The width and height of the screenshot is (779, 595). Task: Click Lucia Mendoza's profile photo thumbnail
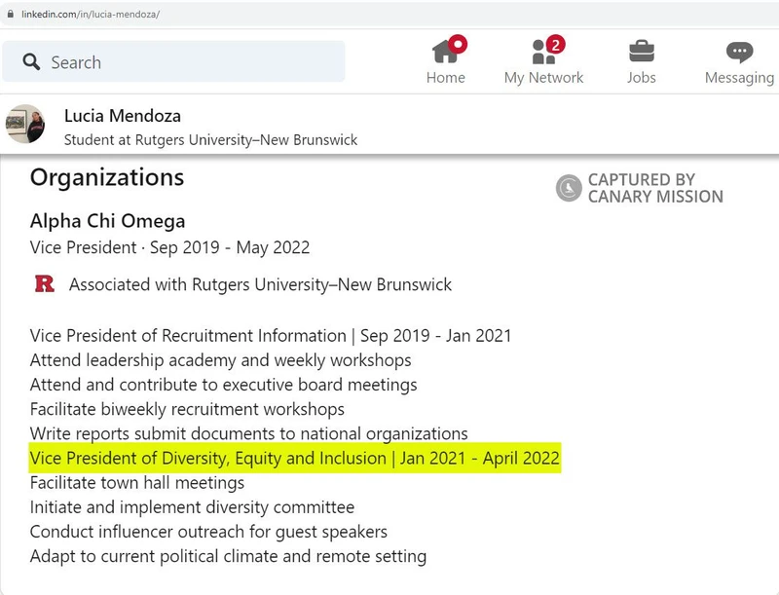[25, 124]
